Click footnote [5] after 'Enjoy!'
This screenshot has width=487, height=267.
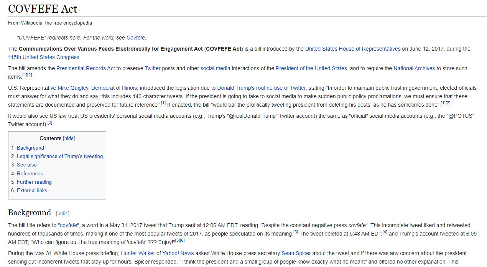pyautogui.click(x=178, y=240)
